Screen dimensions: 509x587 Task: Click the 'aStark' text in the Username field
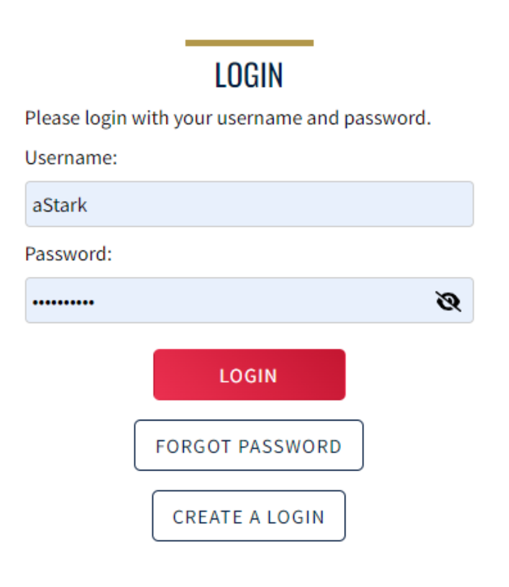[60, 205]
